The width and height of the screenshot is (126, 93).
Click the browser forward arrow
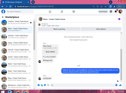[x=6, y=7]
